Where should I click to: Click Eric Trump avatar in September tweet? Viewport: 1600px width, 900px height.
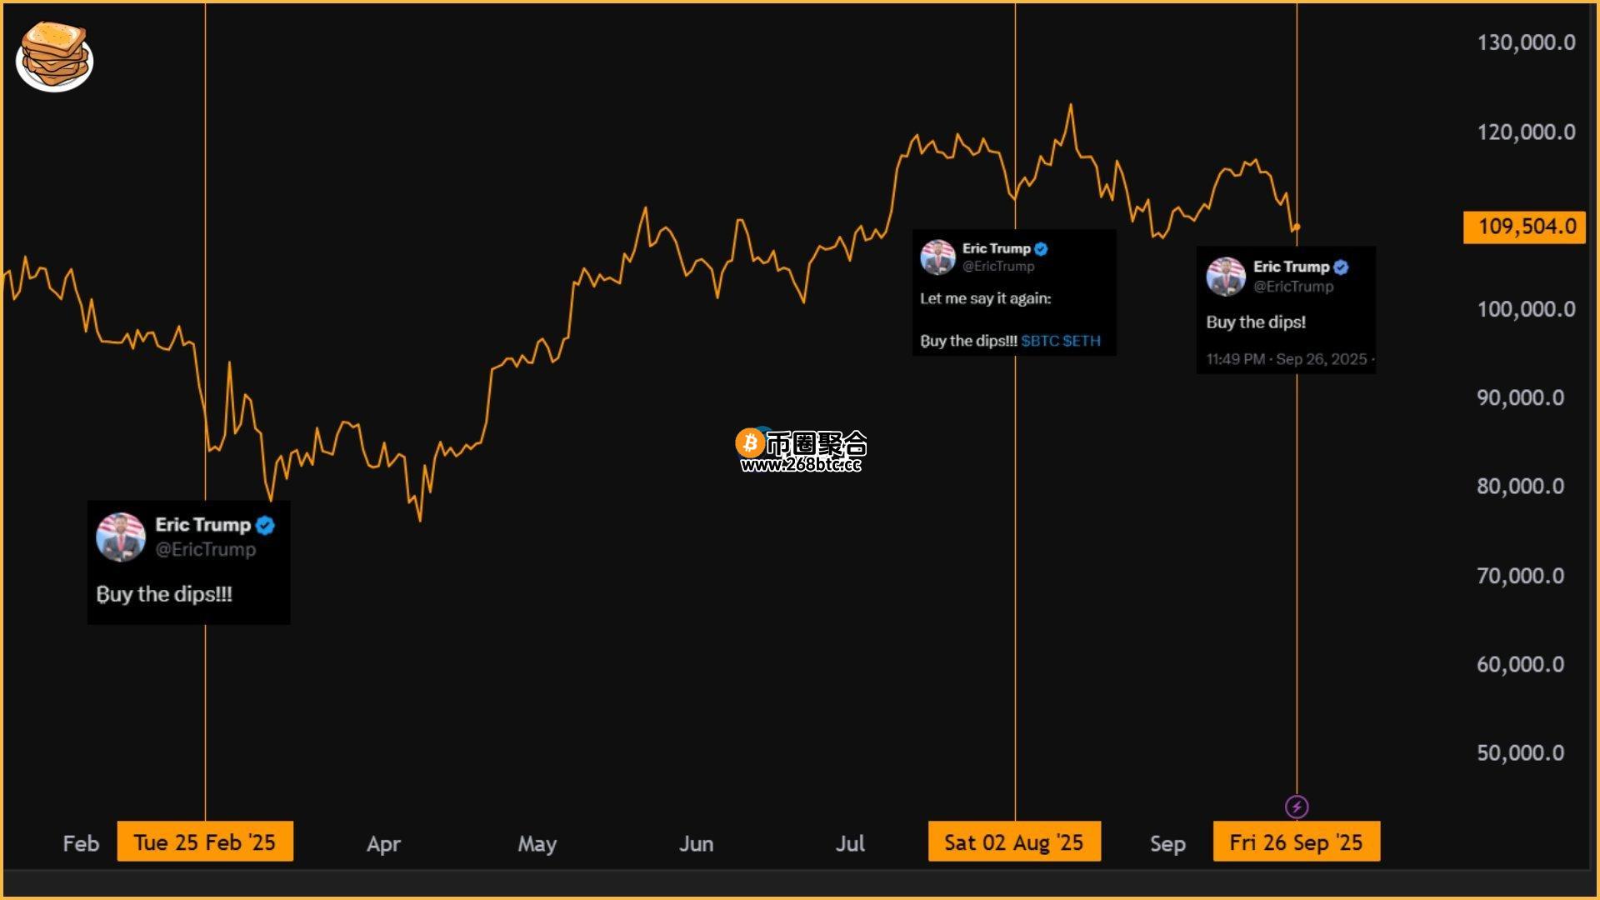coord(1226,276)
